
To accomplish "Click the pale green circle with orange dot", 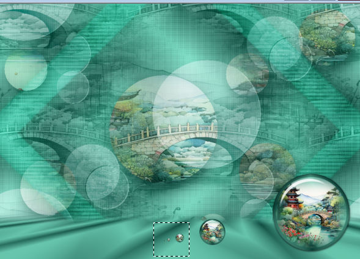I will 26,71.
